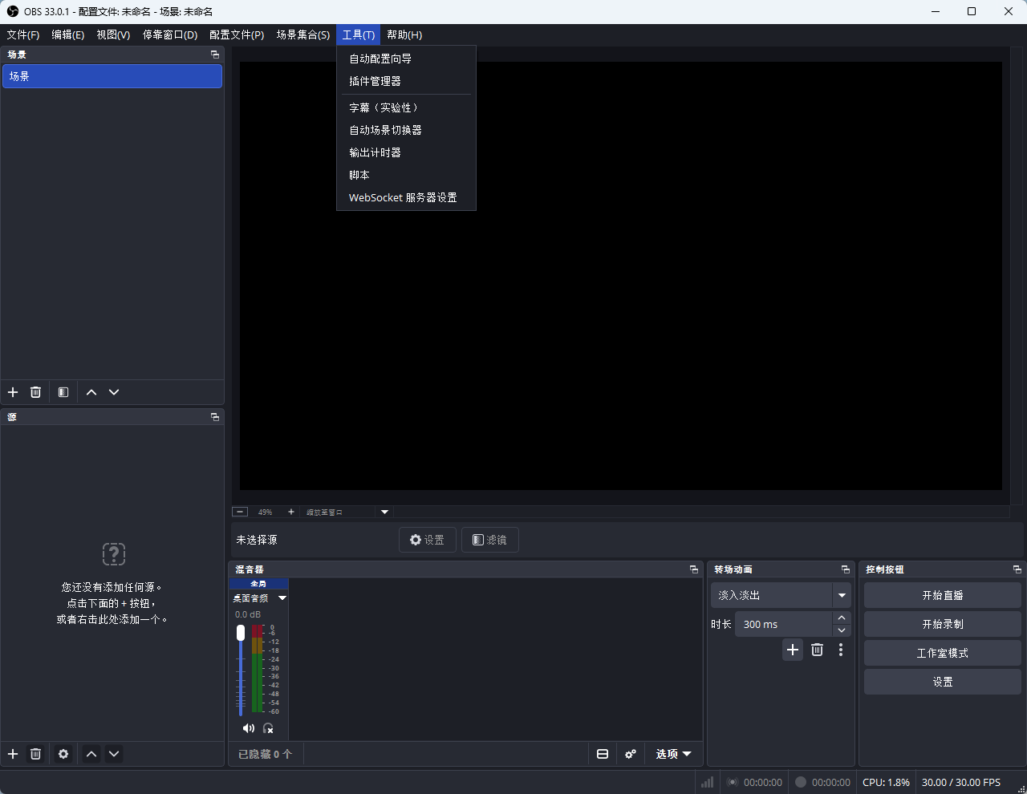Add a source with the plus icon in 源 panel
1027x794 pixels.
(x=13, y=754)
